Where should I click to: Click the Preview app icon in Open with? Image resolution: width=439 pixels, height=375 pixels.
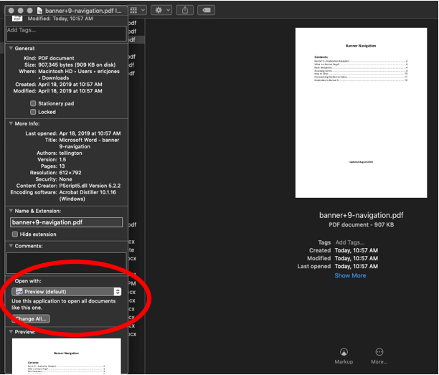pyautogui.click(x=19, y=292)
